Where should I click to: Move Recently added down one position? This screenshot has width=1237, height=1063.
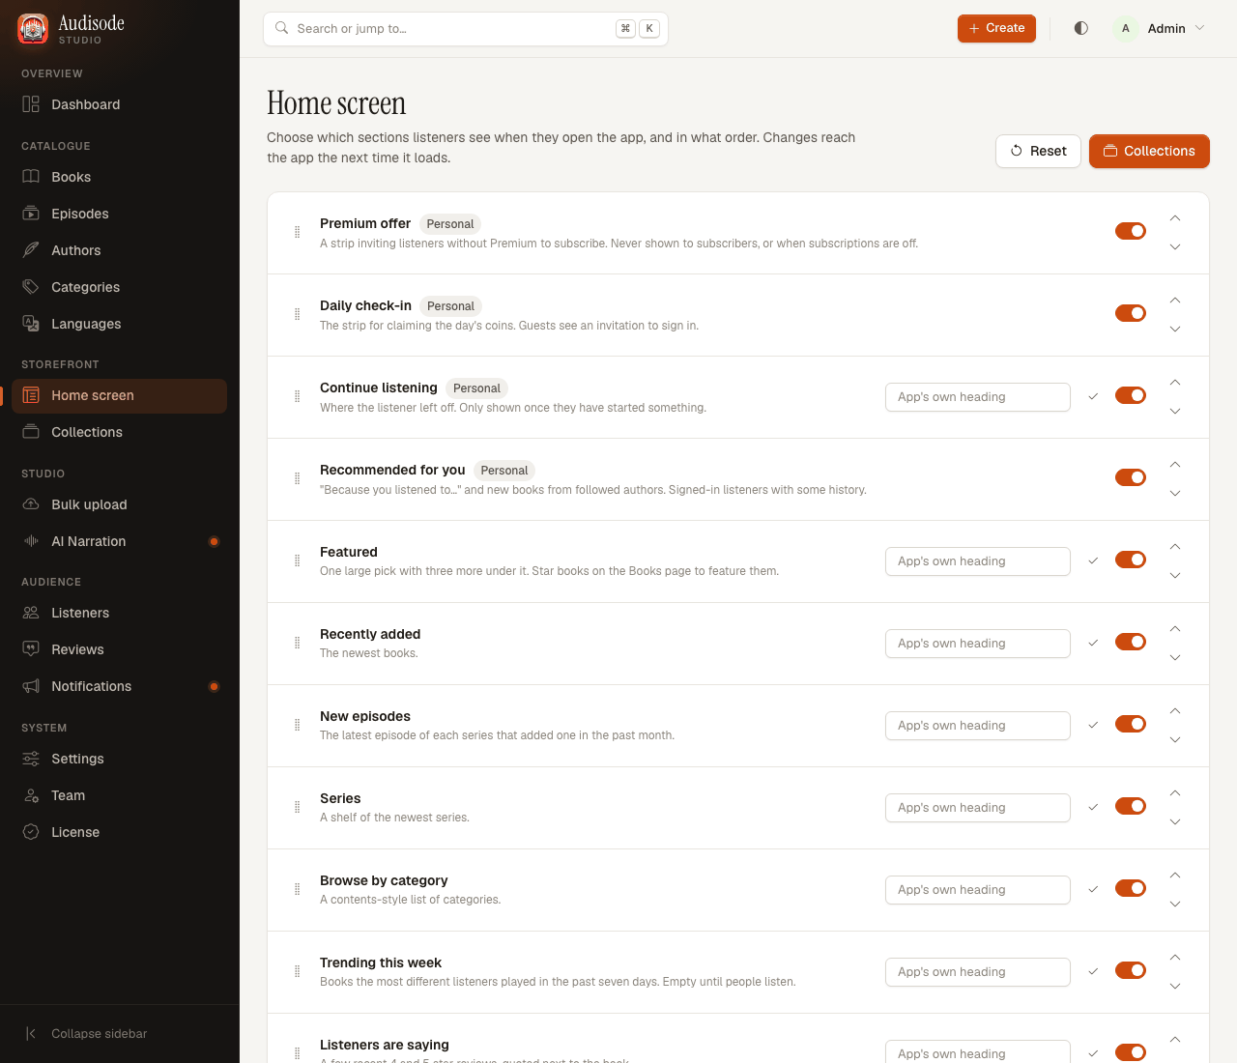[x=1175, y=658]
